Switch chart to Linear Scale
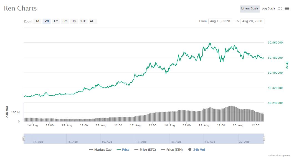Image resolution: width=294 pixels, height=159 pixels. (250, 8)
